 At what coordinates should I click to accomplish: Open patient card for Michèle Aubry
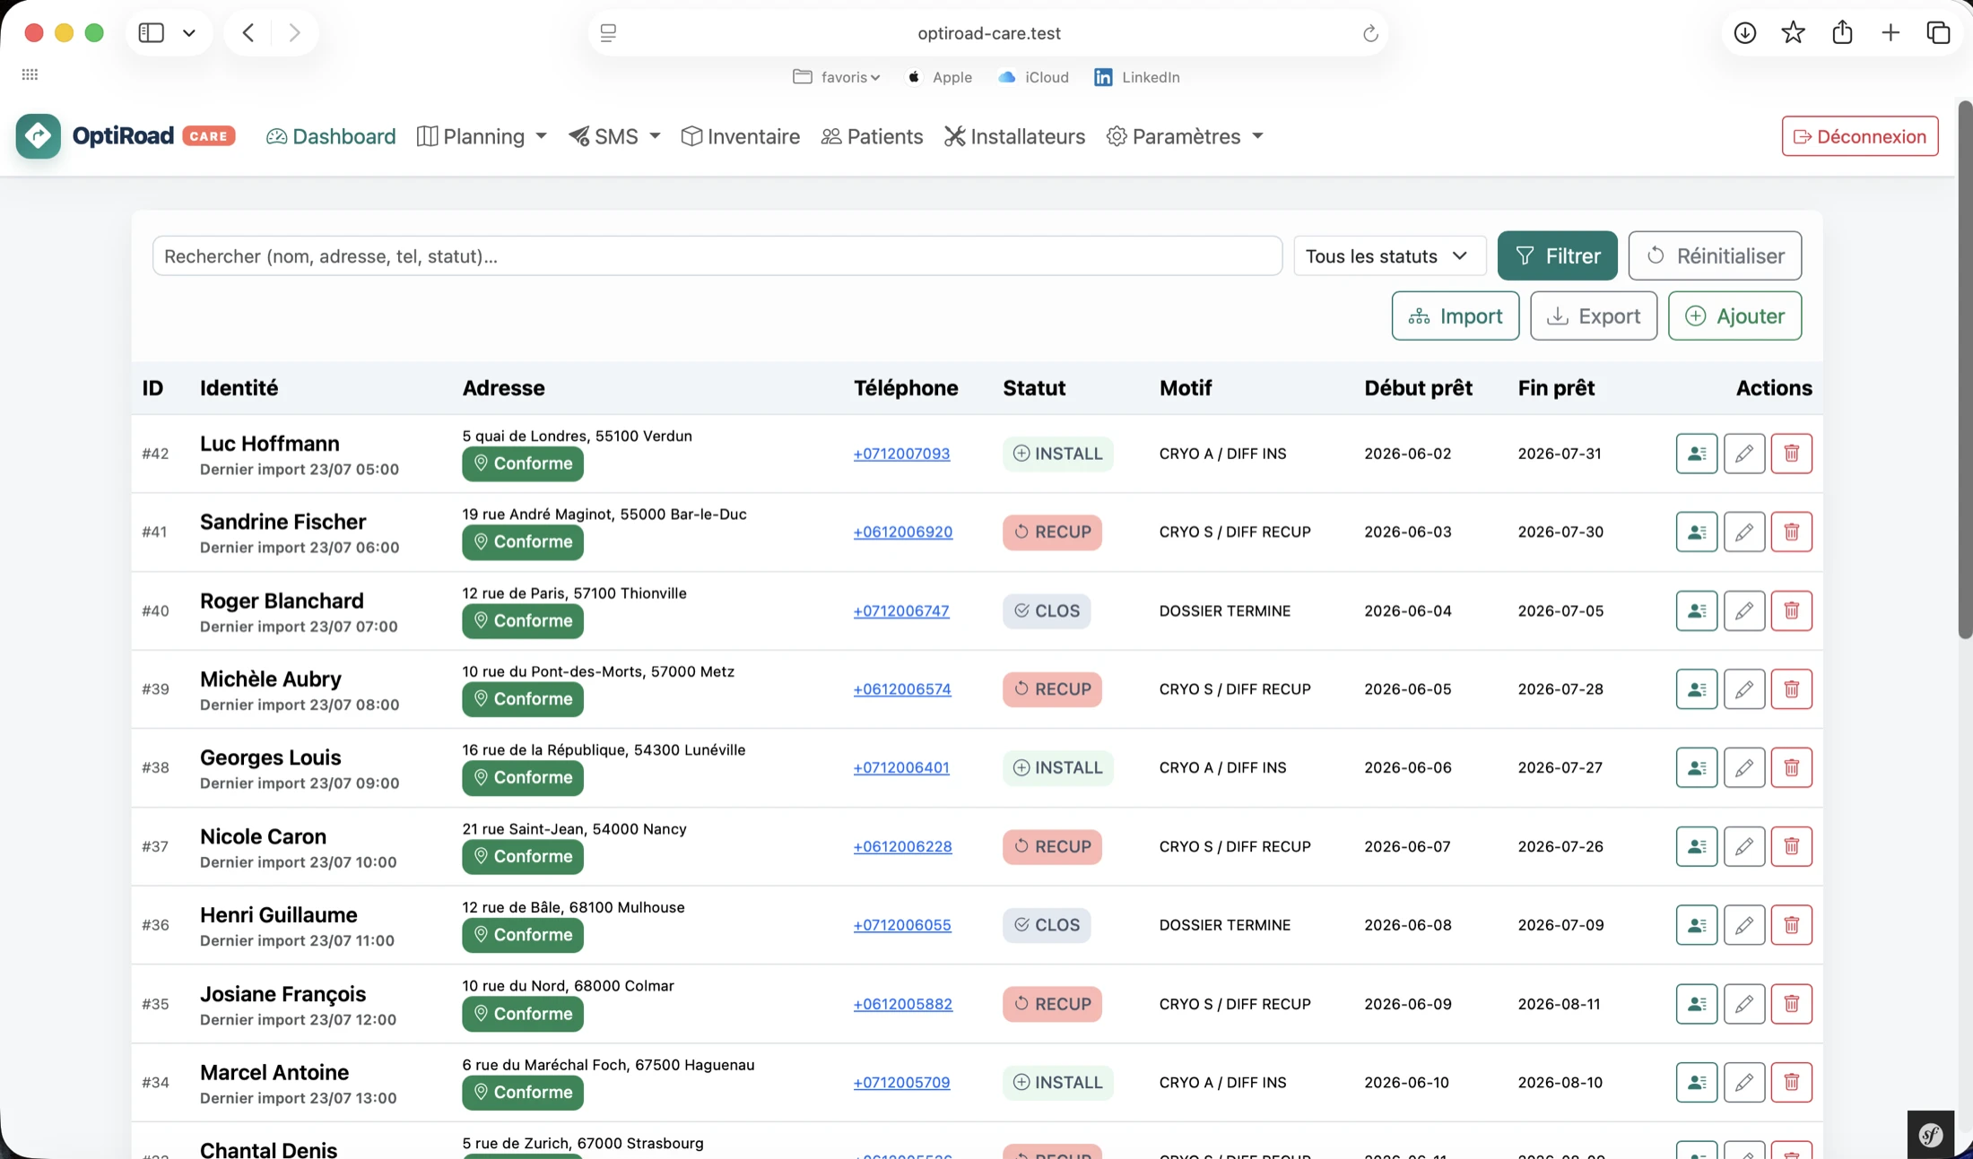click(1696, 689)
